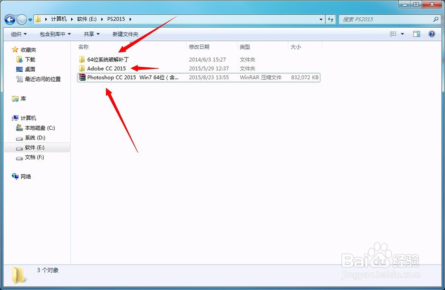Viewport: 445px width, 290px height.
Task: Open 最近访问的位置 in favorites
Action: click(x=43, y=79)
